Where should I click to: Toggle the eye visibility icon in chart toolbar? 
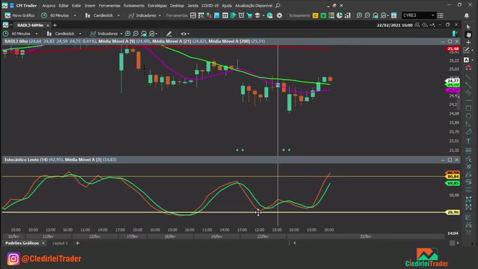(x=183, y=34)
